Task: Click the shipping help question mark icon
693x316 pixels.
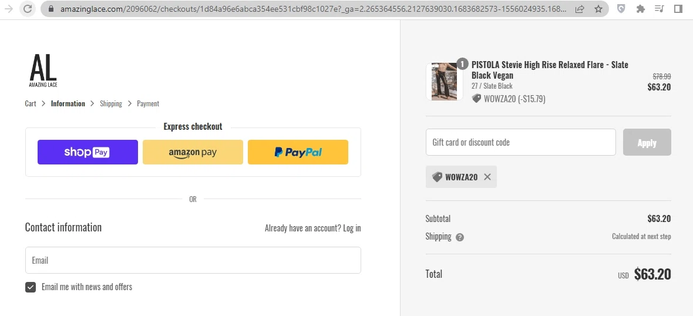Action: click(x=460, y=237)
